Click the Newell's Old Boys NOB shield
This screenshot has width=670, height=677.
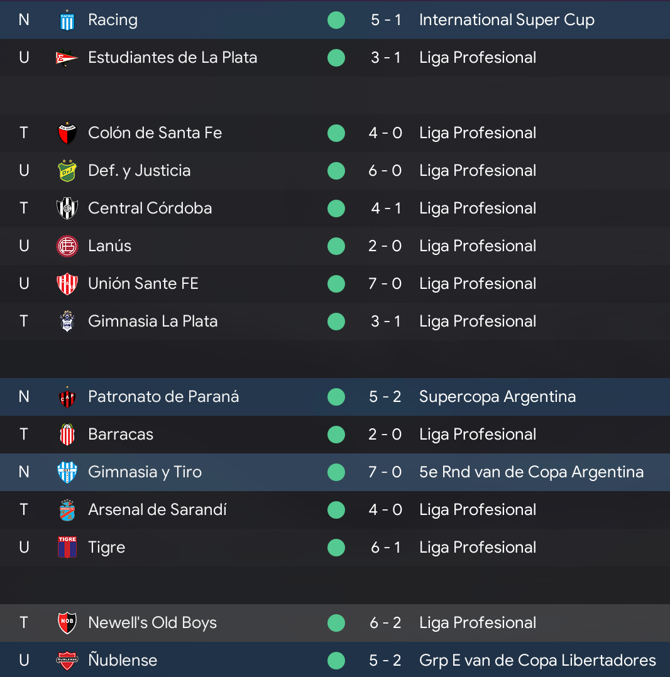click(67, 622)
